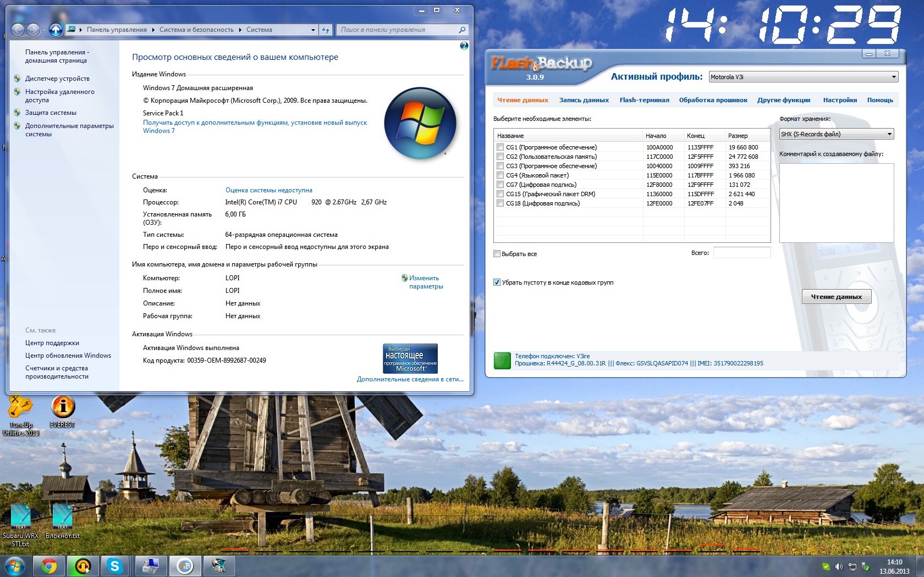Click the Комментарий к создаваемому файлу text area

[837, 203]
